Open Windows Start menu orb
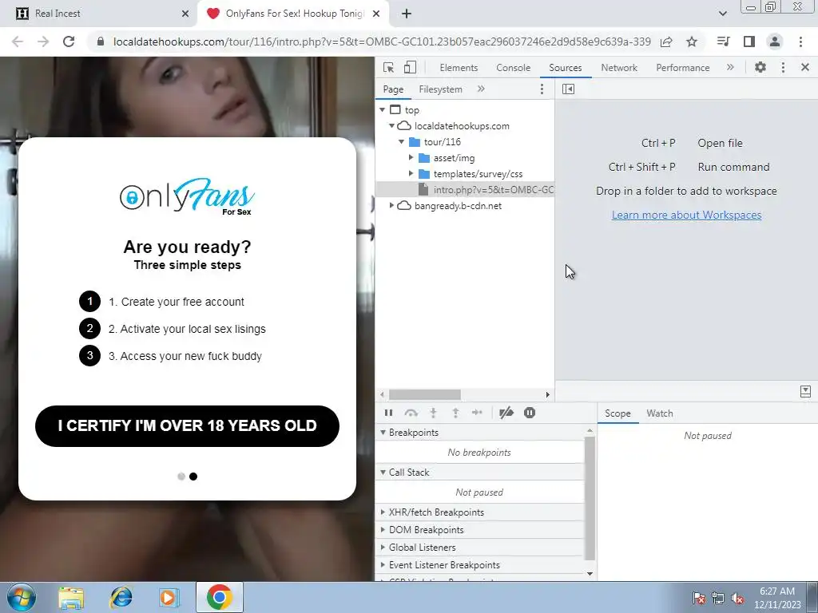Screen dimensions: 818x613 (x=22, y=597)
